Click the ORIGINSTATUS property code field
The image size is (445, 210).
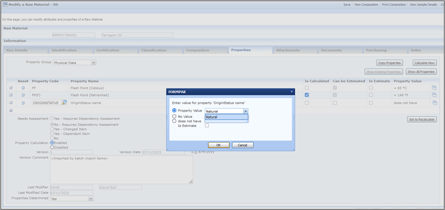pos(46,103)
